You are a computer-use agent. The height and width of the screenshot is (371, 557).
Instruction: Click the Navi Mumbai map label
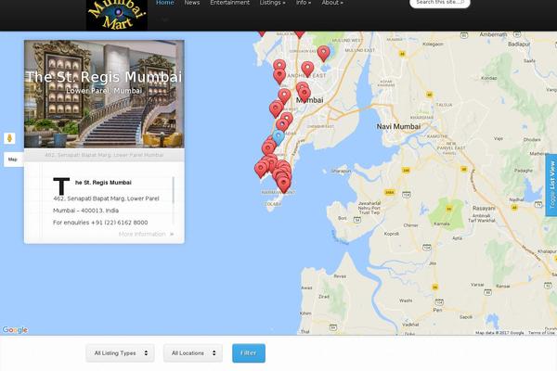click(398, 127)
